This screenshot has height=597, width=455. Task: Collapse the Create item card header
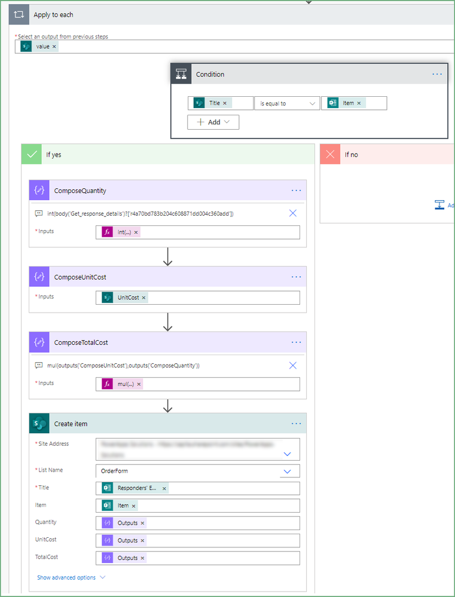pos(167,423)
